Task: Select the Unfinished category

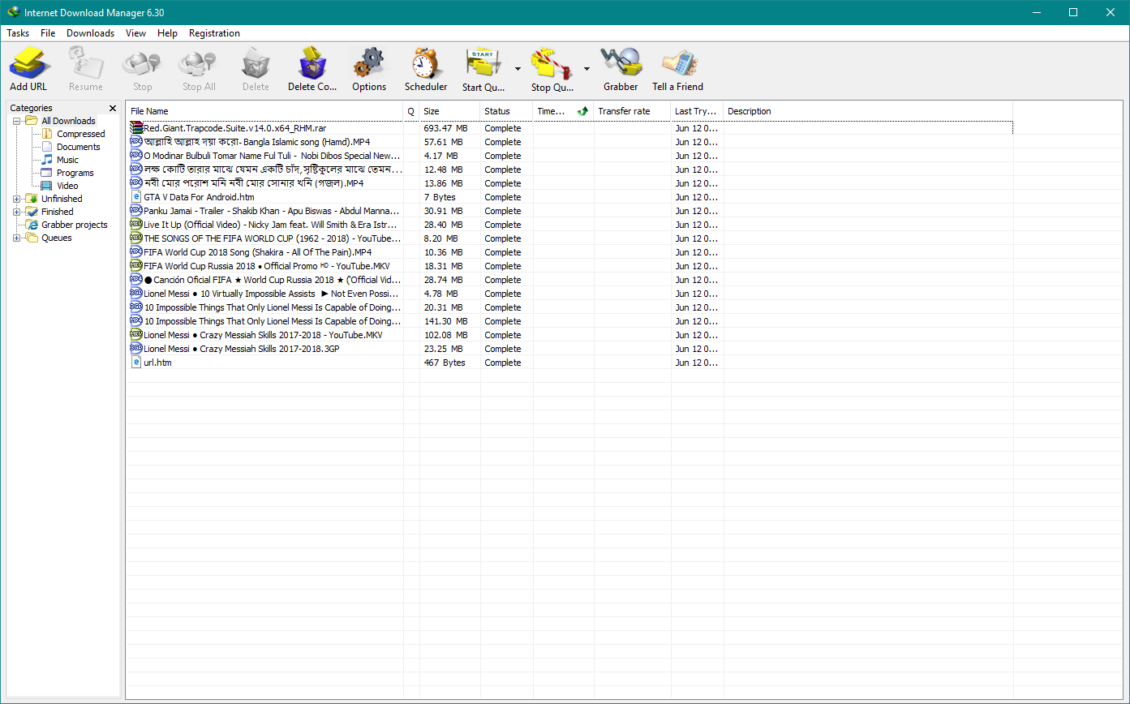Action: click(x=62, y=199)
